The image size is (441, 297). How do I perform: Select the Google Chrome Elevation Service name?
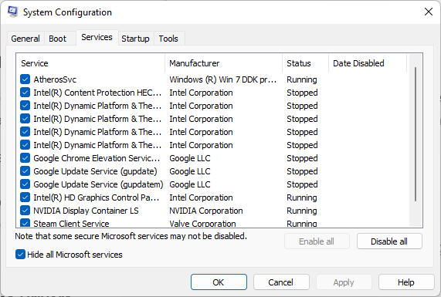point(97,158)
